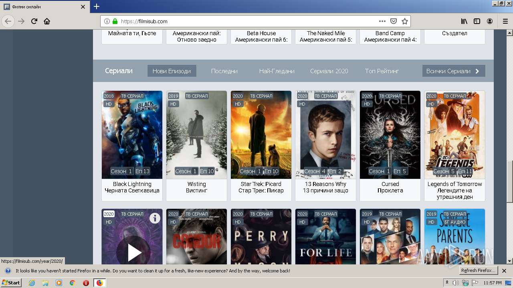Click the Създател movie title
The image size is (513, 288).
click(454, 33)
